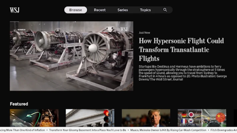Play the hypersonic flight jet engine video
This screenshot has width=237, height=133.
tap(71, 56)
